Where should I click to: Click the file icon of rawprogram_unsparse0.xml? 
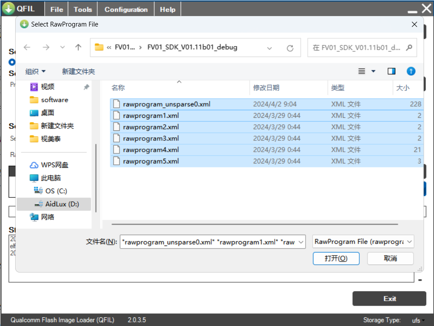point(116,104)
